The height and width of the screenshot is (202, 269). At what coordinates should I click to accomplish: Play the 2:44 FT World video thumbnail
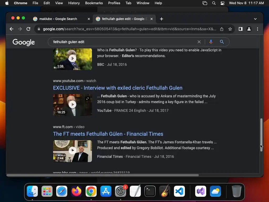click(x=73, y=151)
